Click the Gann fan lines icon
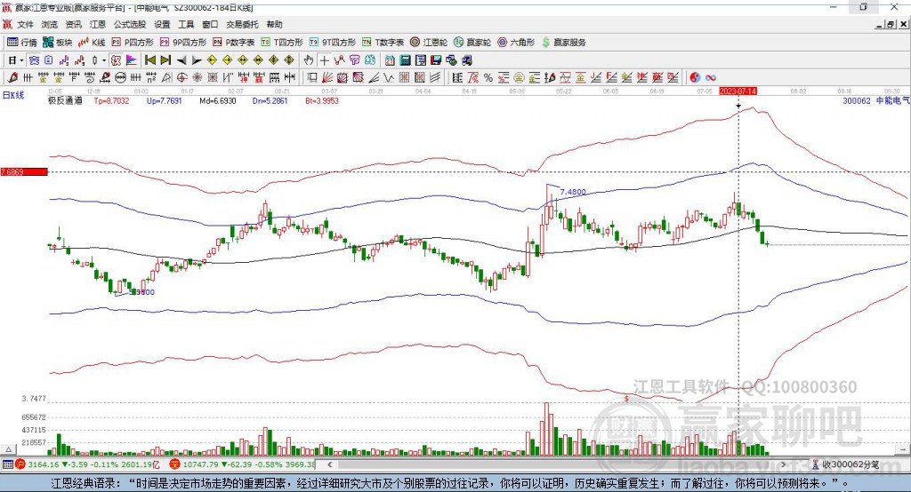 tap(327, 77)
